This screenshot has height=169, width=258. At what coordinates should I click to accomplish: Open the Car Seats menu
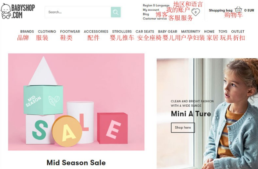coord(145,31)
